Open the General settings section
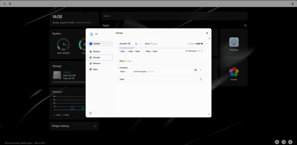297x145 pixels. (100, 52)
